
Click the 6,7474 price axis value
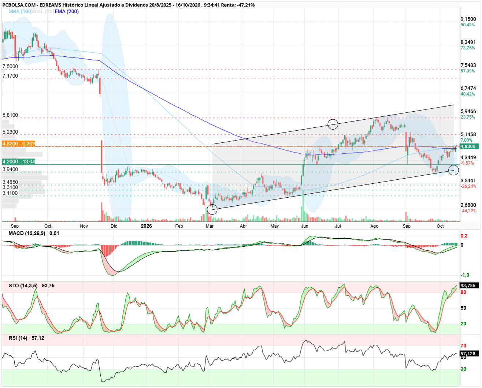coord(468,89)
